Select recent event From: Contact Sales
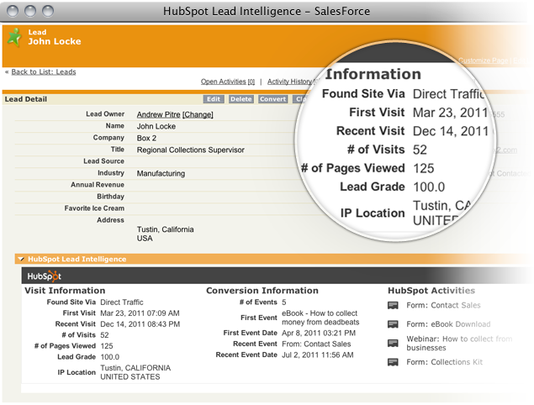The width and height of the screenshot is (534, 405). [x=316, y=344]
